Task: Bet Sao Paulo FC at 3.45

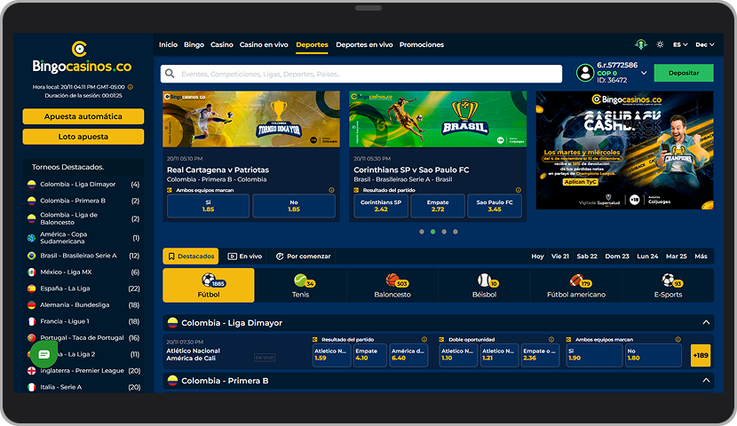Action: click(x=495, y=206)
